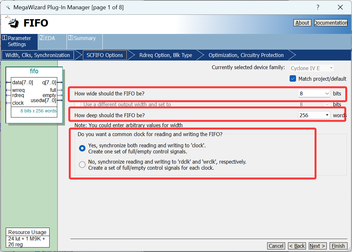Open the FIFO width bits dropdown
Image resolution: width=352 pixels, height=252 pixels.
(x=314, y=93)
